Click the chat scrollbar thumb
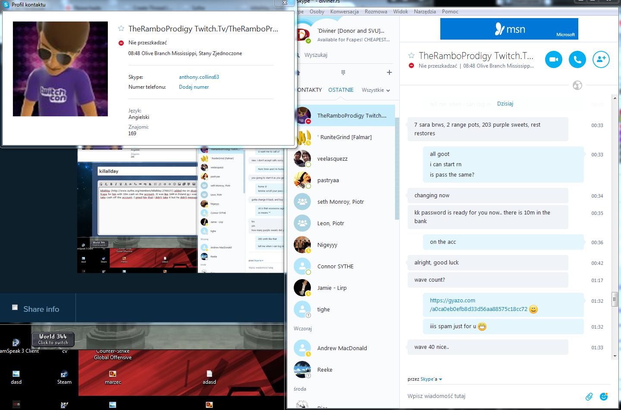The image size is (621, 410). tap(615, 299)
